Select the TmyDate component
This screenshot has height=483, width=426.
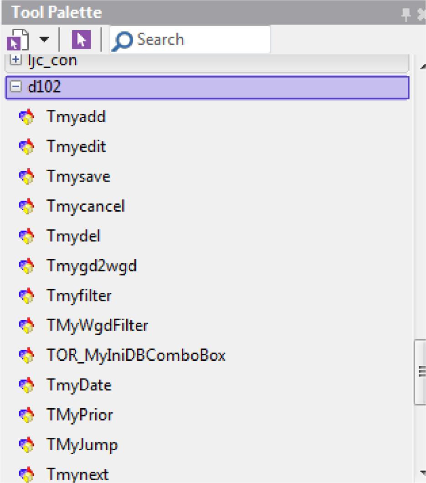(78, 385)
